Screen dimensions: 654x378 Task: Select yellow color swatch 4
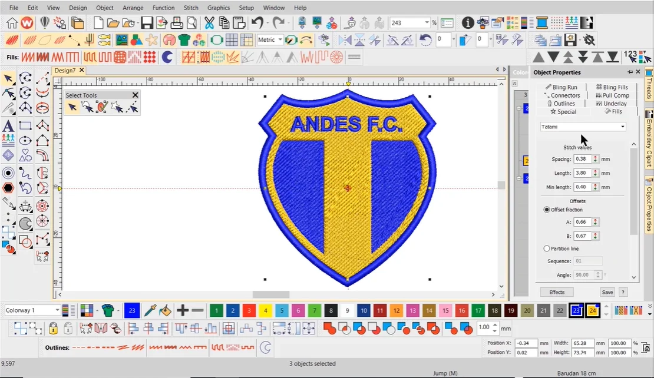point(265,310)
